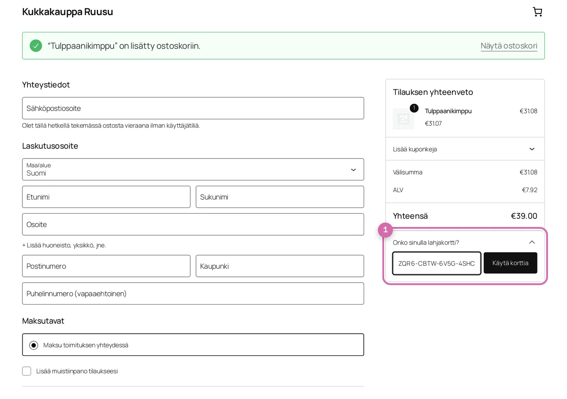This screenshot has width=567, height=399.
Task: Click the Laskutusosoite heading
Action: tap(50, 146)
